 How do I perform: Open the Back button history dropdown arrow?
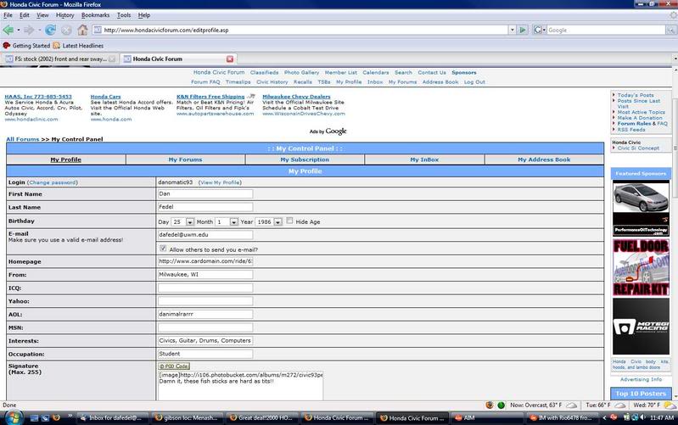tap(19, 30)
